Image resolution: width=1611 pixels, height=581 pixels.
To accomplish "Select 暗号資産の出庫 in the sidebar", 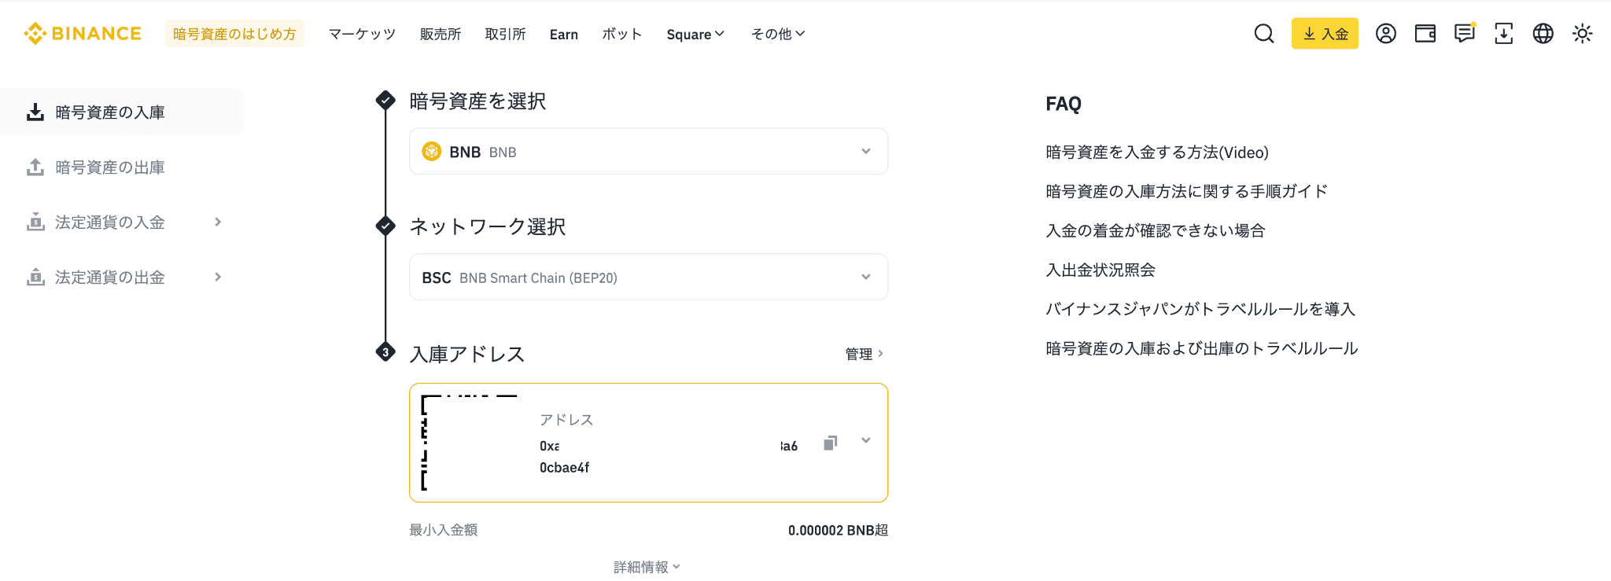I will 110,167.
